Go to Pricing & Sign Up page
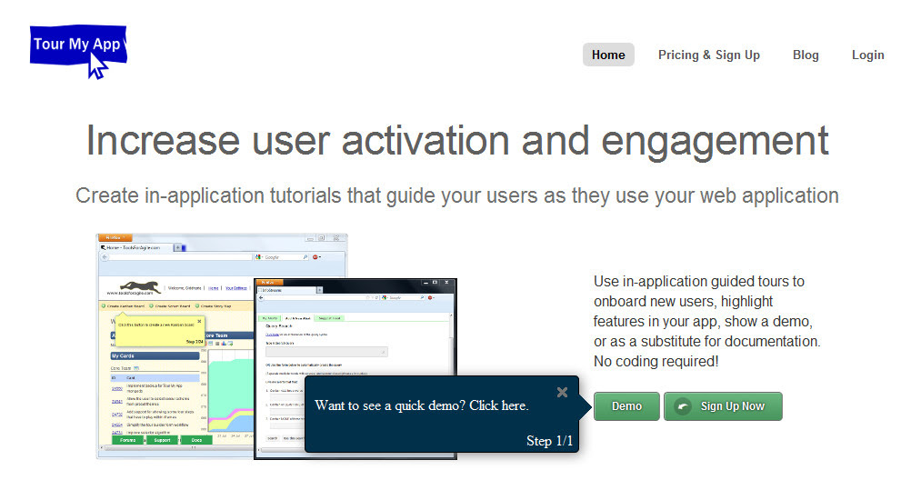921x490 pixels. pyautogui.click(x=708, y=55)
